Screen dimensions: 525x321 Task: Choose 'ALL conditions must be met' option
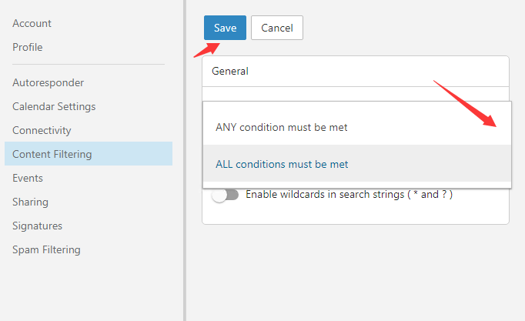282,164
